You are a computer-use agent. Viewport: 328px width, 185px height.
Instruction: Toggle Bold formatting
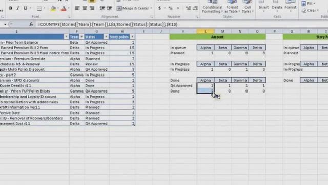[10, 8]
